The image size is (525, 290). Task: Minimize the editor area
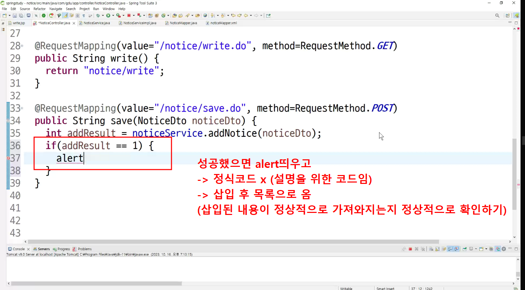point(510,23)
